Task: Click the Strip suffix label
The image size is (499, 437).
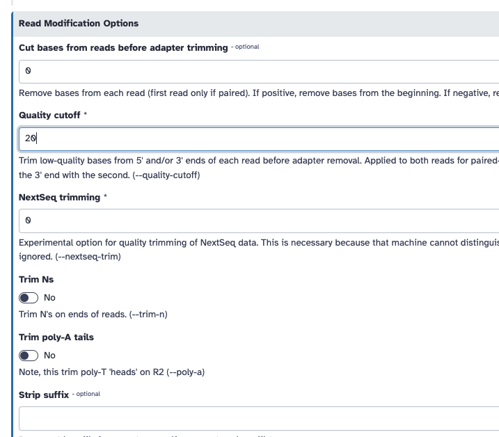Action: pos(44,395)
